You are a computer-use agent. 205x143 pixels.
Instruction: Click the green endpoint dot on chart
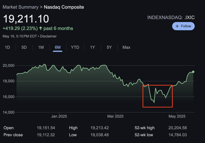point(193,72)
